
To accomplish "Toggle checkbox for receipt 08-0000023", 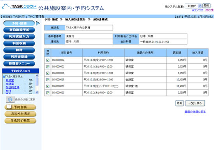I will tap(48, 93).
